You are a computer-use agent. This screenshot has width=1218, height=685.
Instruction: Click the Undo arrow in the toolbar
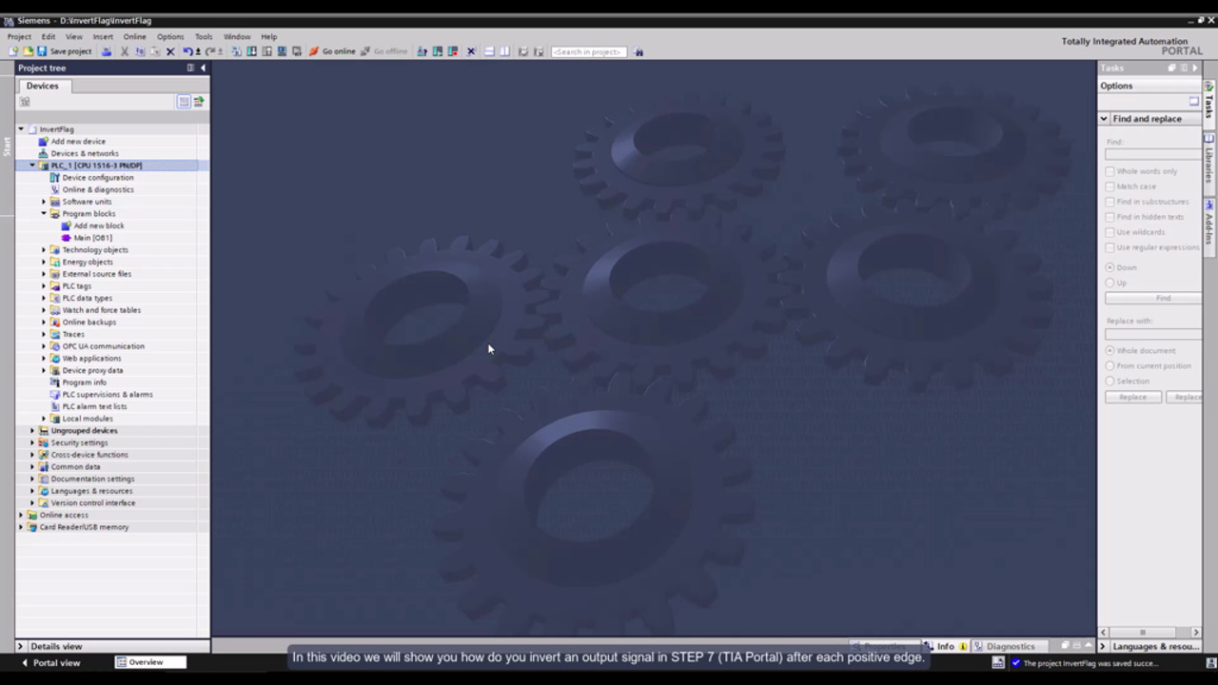point(187,51)
